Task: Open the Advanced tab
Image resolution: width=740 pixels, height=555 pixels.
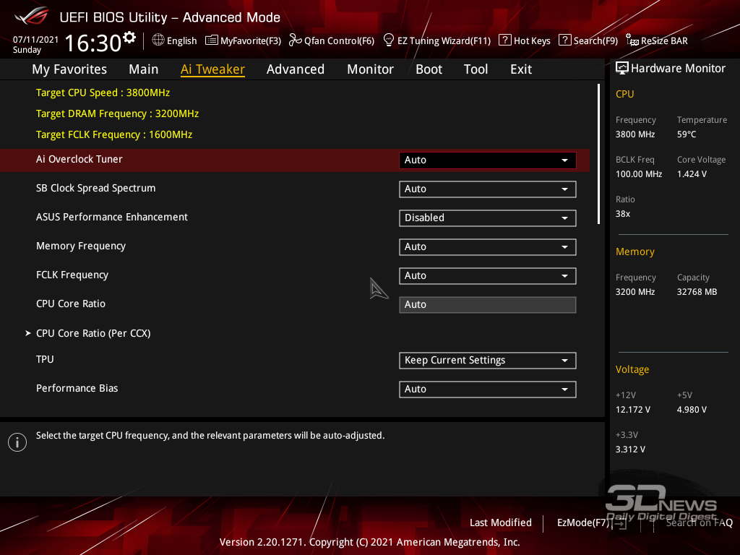Action: [296, 69]
